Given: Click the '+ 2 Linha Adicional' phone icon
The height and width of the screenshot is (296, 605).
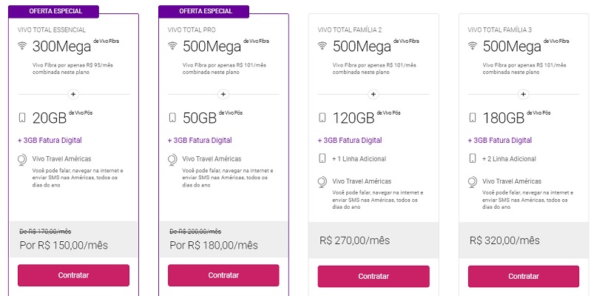Looking at the screenshot, I should pyautogui.click(x=473, y=158).
